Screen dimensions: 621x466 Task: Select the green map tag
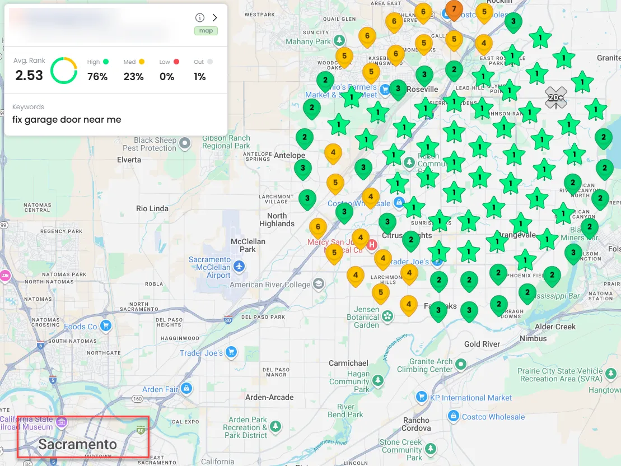(206, 31)
